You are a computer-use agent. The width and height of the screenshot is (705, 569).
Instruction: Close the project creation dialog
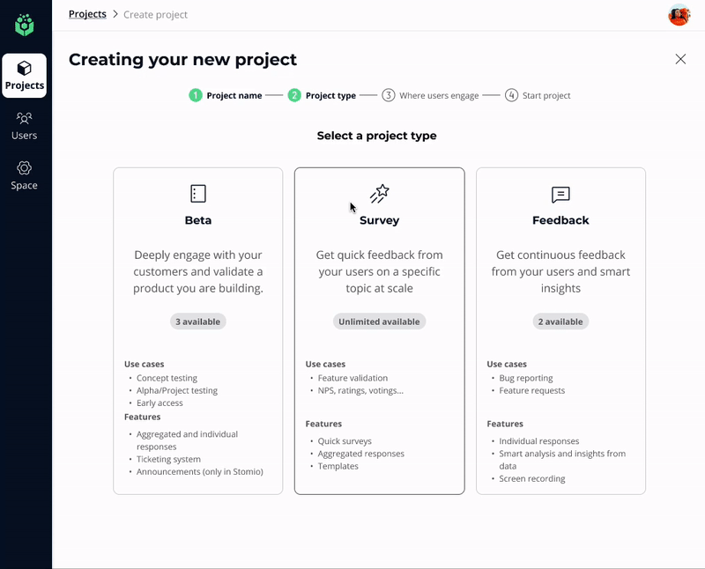680,59
